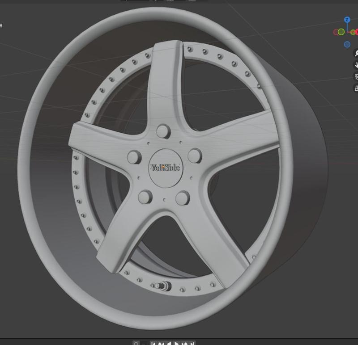358x345 pixels.
Task: Select the Zoom view magnifier icon
Action: pyautogui.click(x=356, y=54)
